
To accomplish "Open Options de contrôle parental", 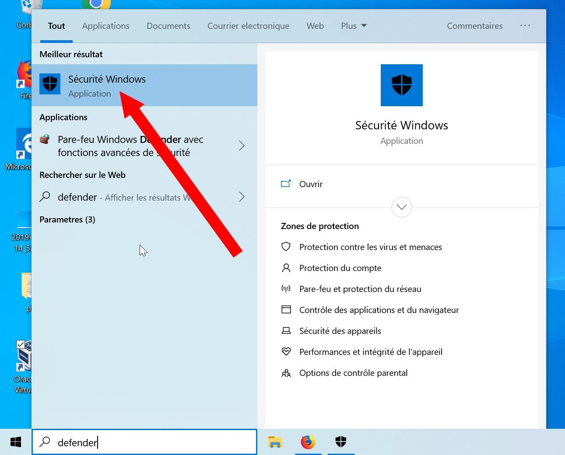I will [353, 373].
